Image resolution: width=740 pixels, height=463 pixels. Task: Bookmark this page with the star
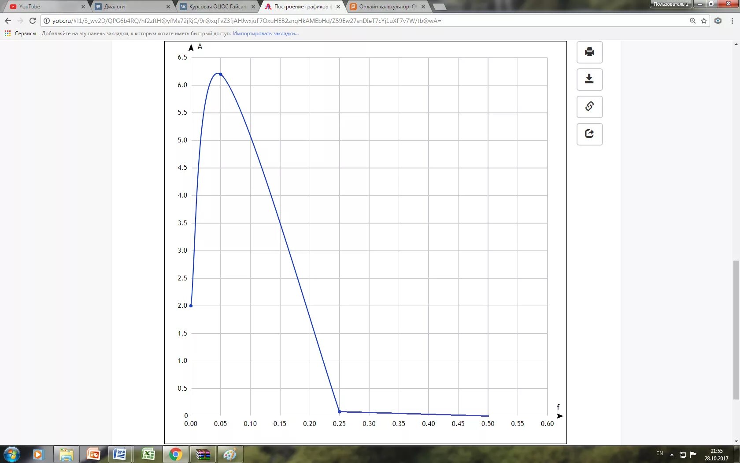(704, 21)
